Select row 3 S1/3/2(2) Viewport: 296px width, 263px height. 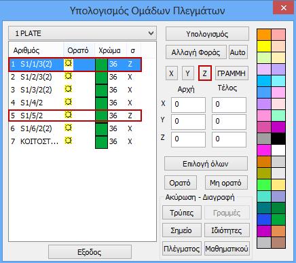75,90
